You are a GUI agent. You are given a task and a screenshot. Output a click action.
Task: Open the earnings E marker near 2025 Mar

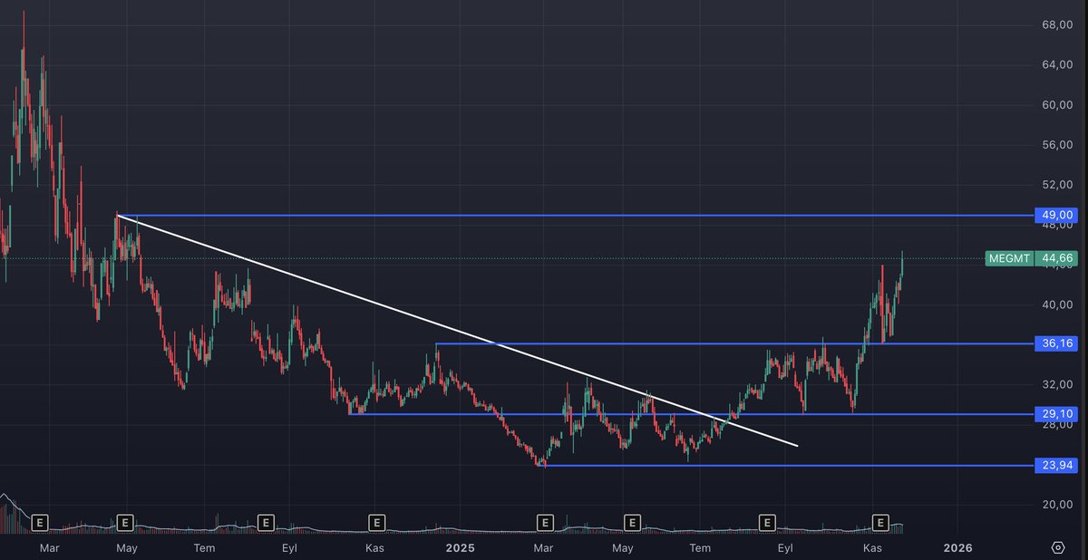[545, 522]
